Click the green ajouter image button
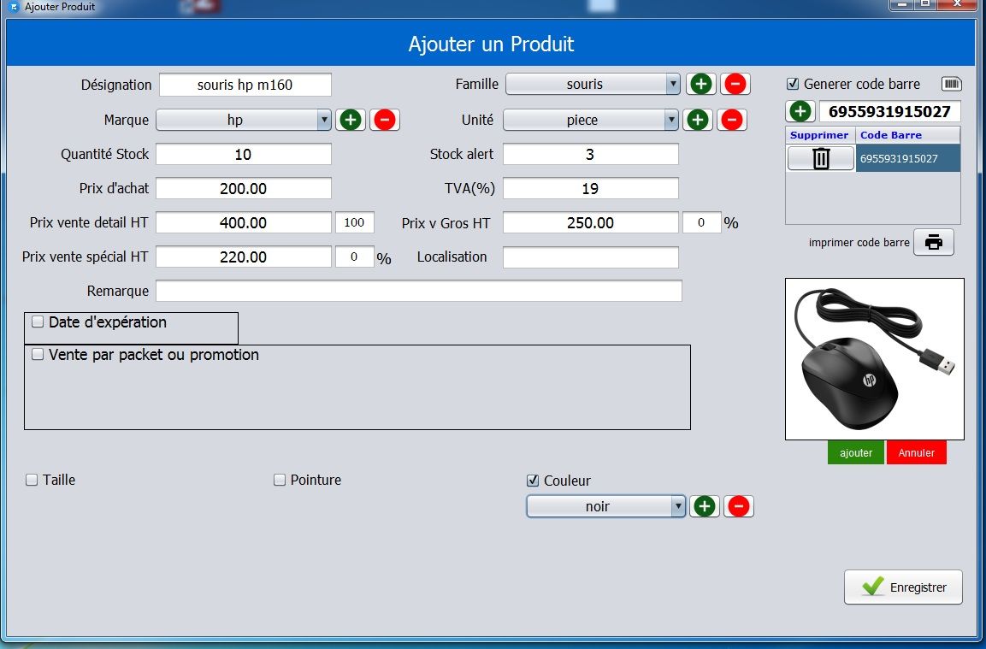Image resolution: width=986 pixels, height=649 pixels. (x=856, y=453)
